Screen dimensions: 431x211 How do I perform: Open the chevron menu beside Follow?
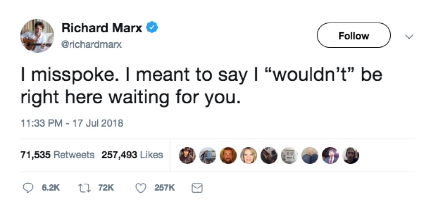(409, 36)
